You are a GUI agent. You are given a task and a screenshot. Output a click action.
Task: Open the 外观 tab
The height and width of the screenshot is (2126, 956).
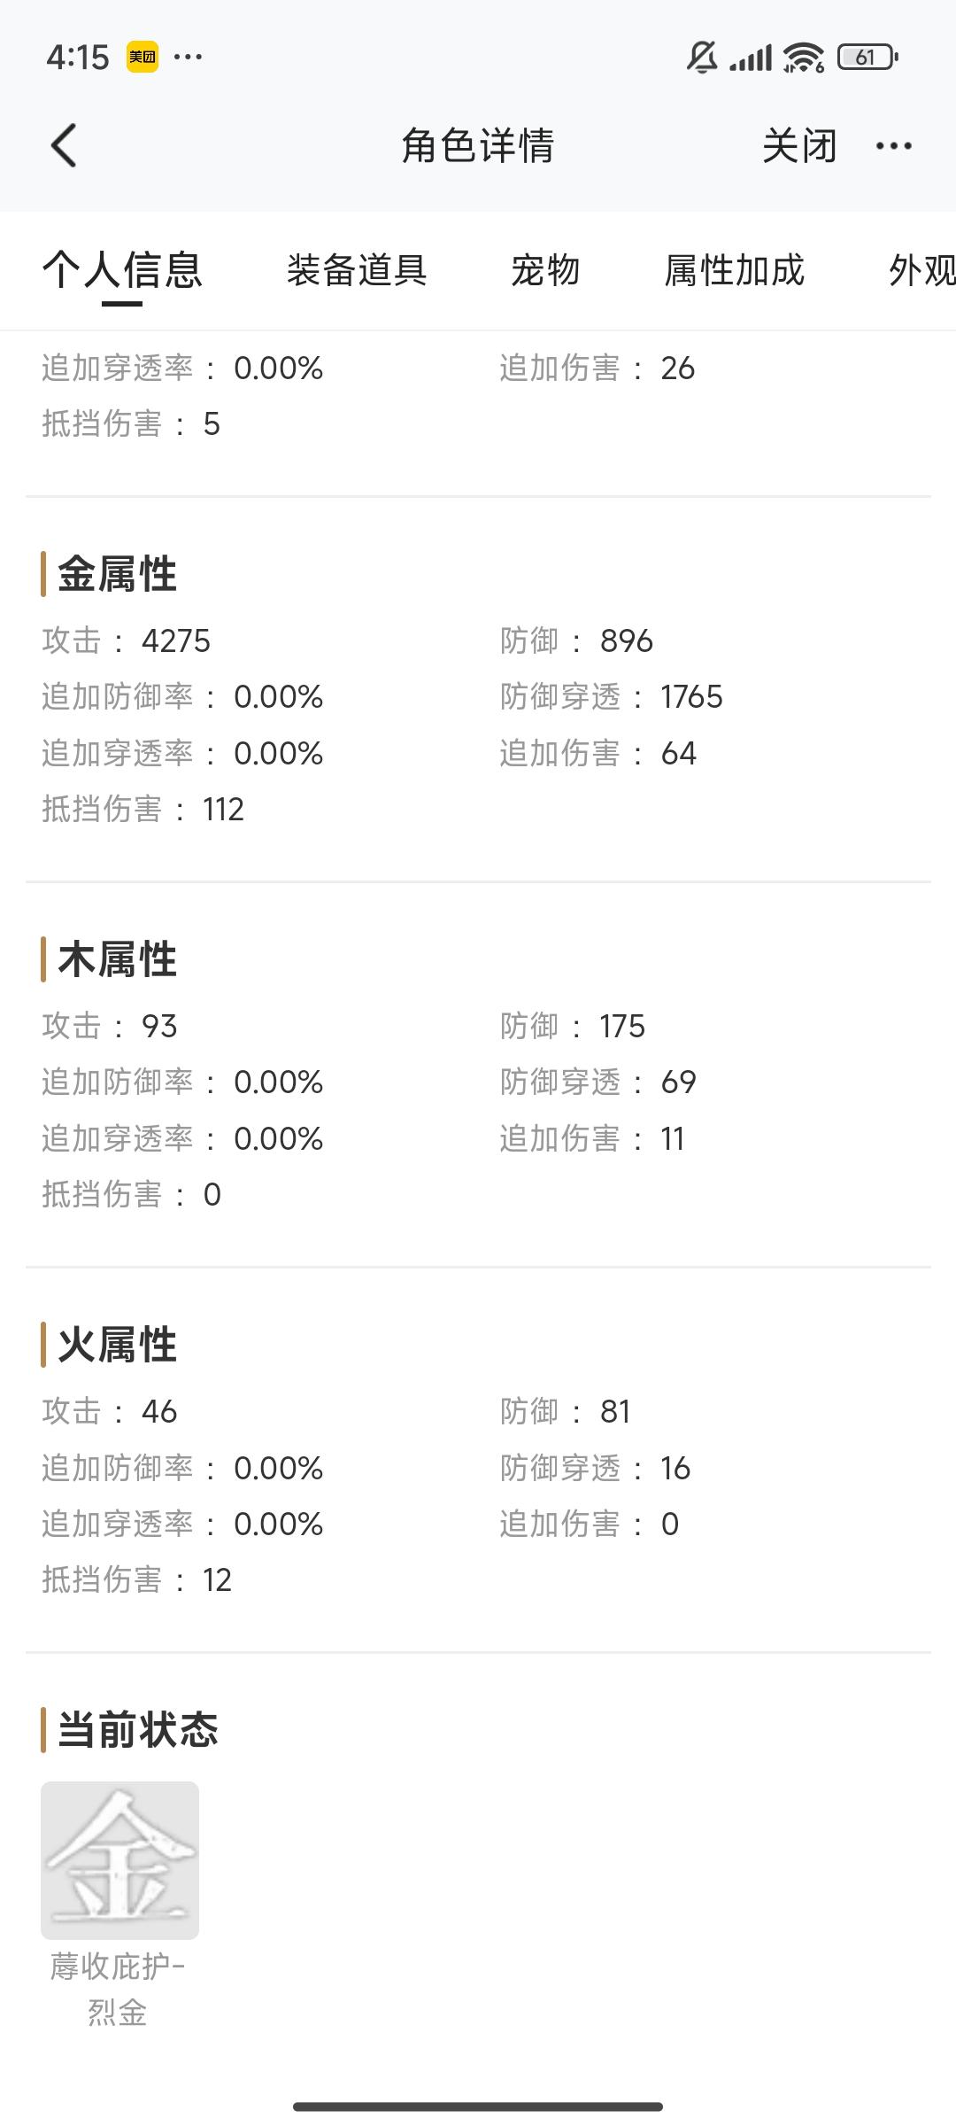tap(921, 270)
